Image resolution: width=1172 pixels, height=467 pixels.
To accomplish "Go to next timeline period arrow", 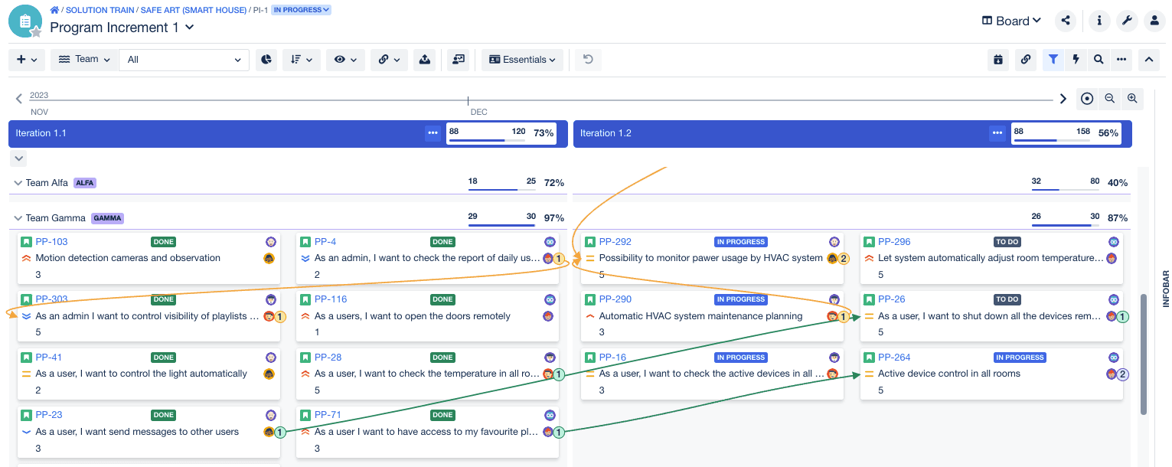I will (1063, 99).
